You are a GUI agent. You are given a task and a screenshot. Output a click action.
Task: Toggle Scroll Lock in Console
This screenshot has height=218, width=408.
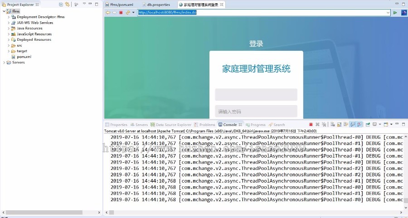[x=339, y=124]
